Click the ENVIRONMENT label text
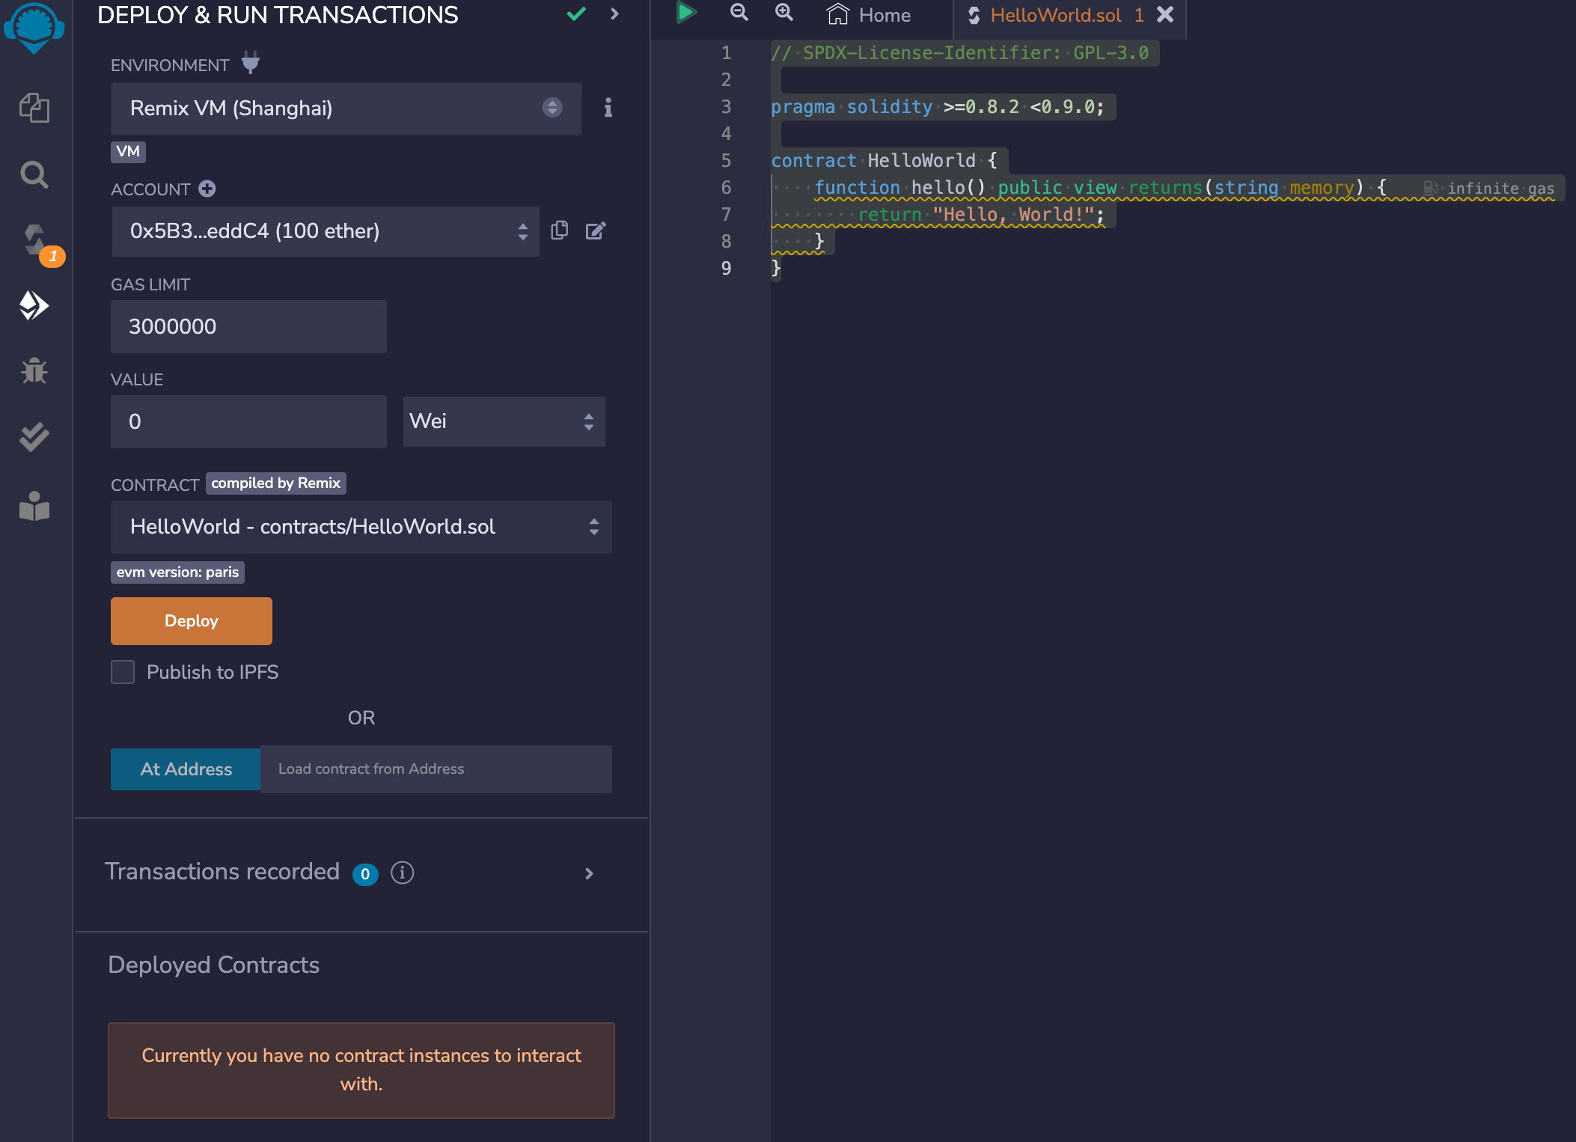This screenshot has width=1576, height=1142. 170,65
